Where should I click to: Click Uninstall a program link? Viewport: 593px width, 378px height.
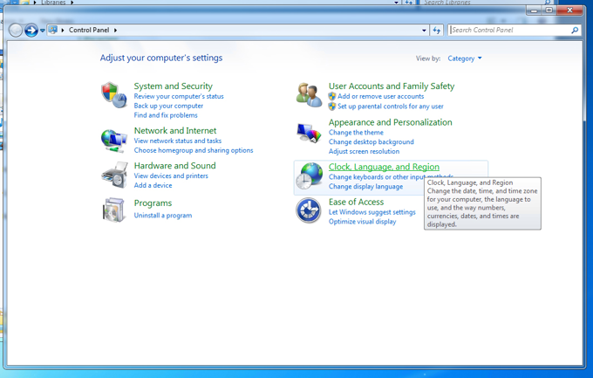click(162, 216)
